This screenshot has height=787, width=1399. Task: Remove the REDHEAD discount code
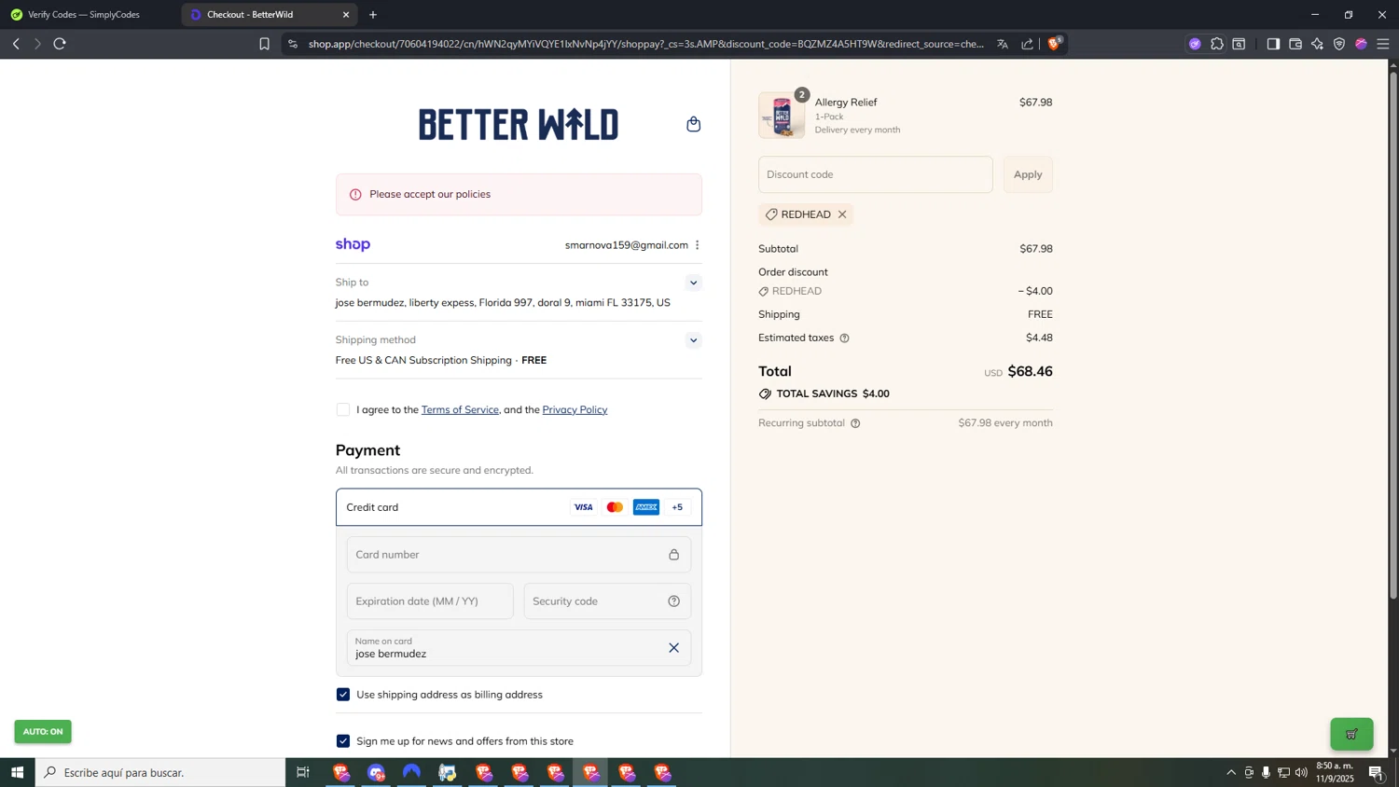click(x=842, y=214)
